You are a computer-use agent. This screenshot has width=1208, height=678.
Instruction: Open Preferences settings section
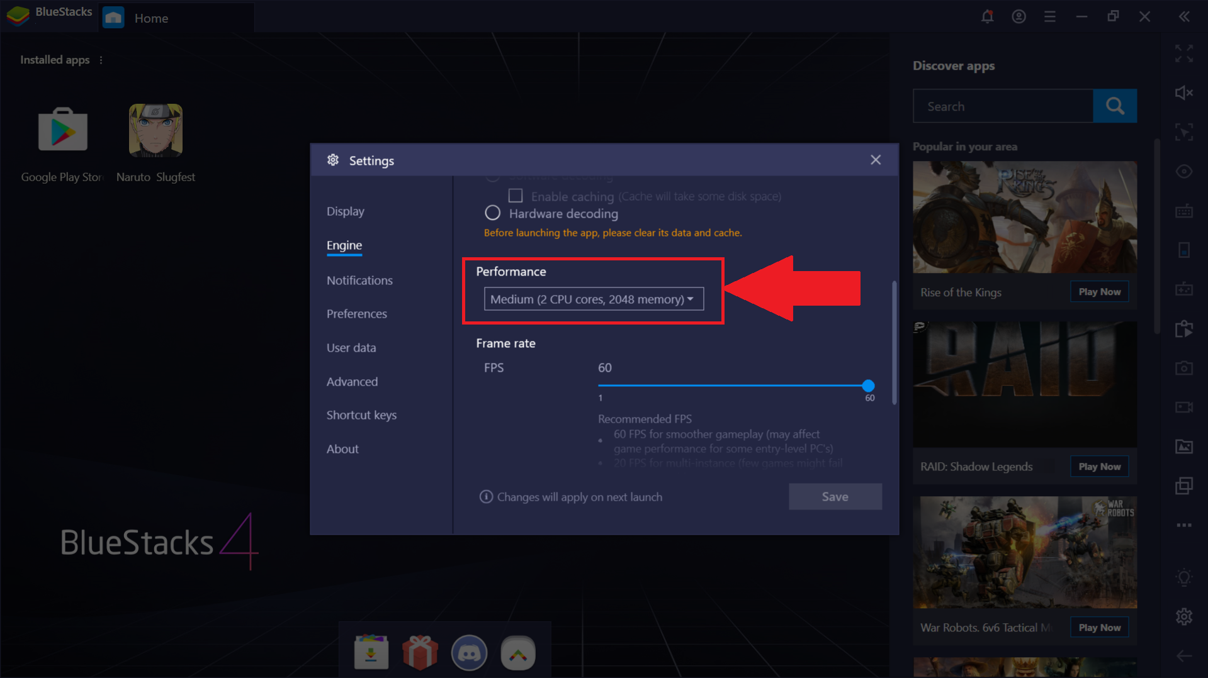pyautogui.click(x=356, y=314)
